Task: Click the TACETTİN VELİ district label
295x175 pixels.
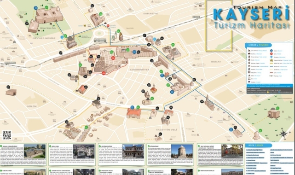Action: click(167, 130)
